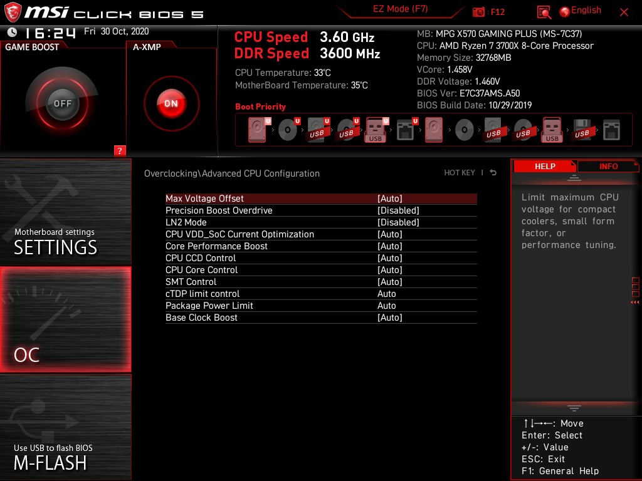This screenshot has width=642, height=481.
Task: Click the A-XMP header label
Action: tap(147, 47)
